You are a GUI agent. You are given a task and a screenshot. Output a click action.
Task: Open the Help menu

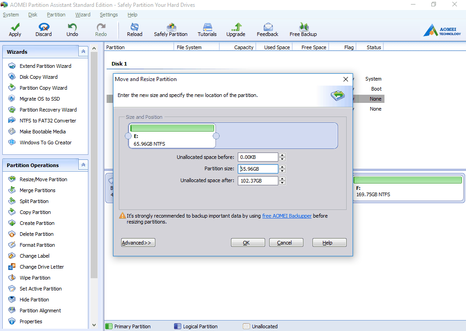(x=132, y=15)
